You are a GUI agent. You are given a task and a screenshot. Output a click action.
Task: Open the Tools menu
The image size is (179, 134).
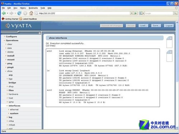[x=43, y=8]
